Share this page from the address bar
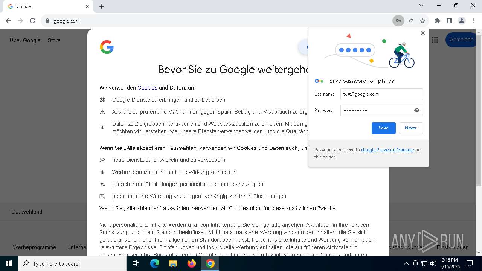Screen dimensions: 482x271 click(410, 21)
